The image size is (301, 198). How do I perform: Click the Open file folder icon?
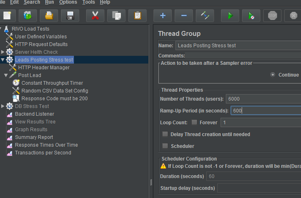49,15
